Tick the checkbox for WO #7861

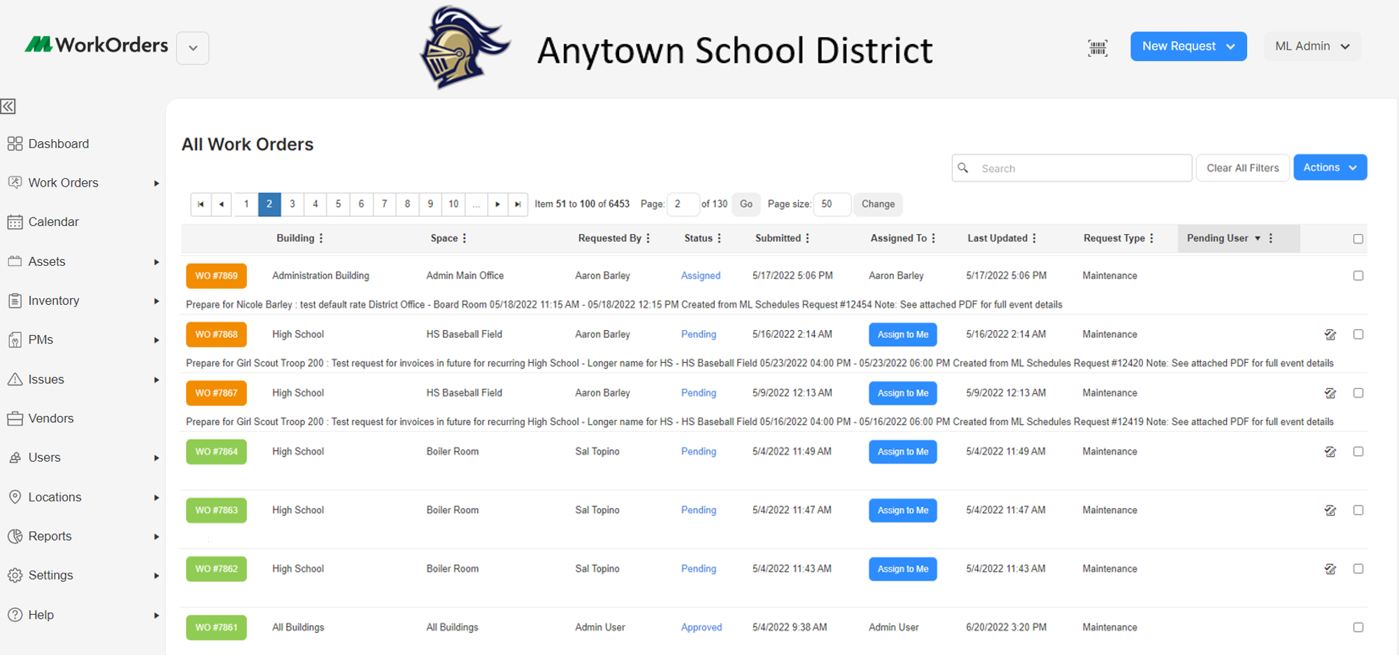click(1358, 627)
